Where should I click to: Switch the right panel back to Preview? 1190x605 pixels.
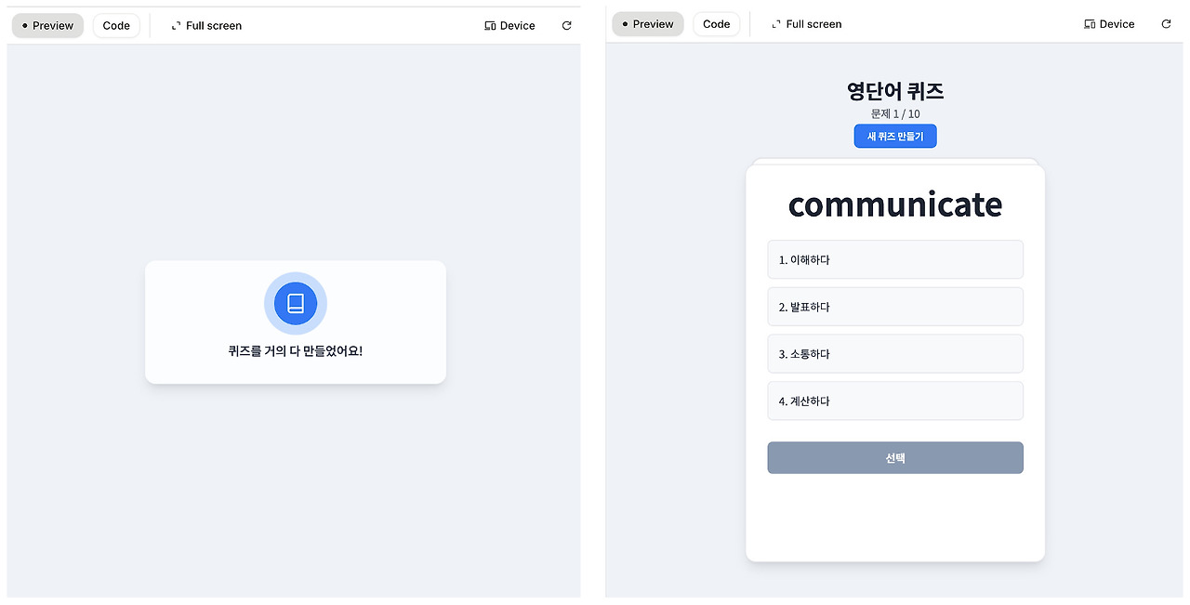pos(647,23)
